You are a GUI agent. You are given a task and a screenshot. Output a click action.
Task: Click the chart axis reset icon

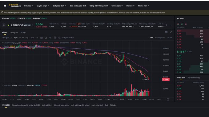click(168, 99)
